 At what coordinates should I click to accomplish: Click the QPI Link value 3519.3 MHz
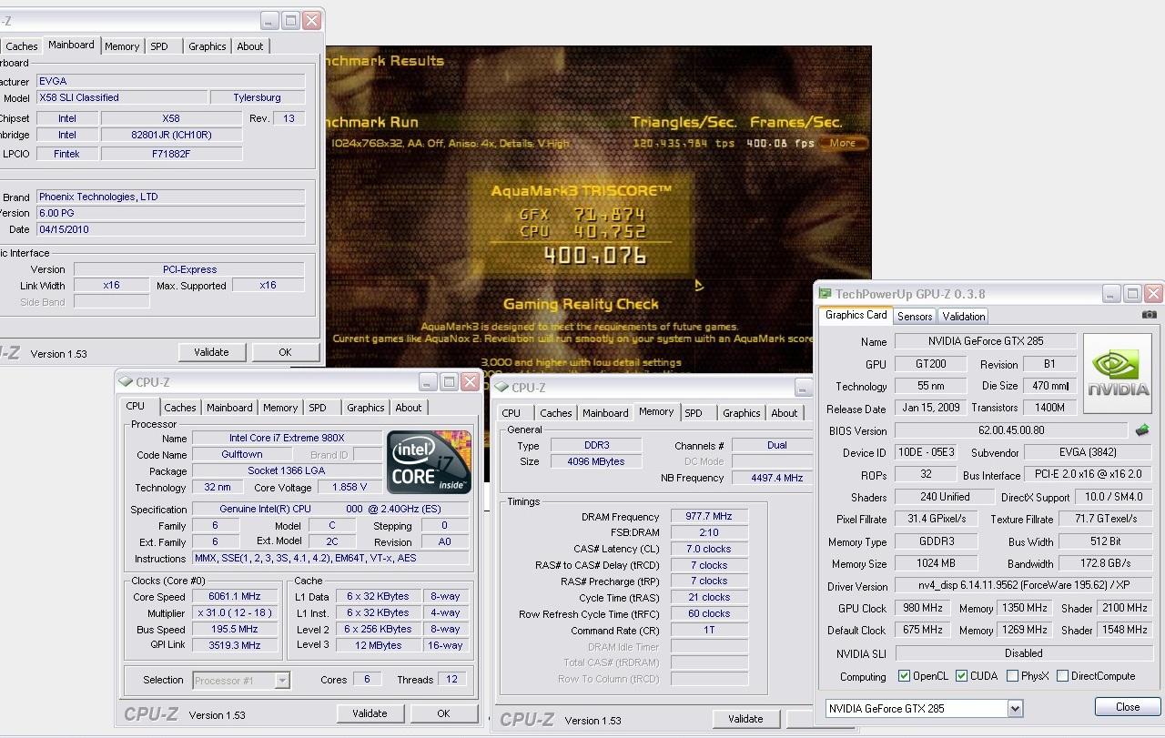pos(234,645)
